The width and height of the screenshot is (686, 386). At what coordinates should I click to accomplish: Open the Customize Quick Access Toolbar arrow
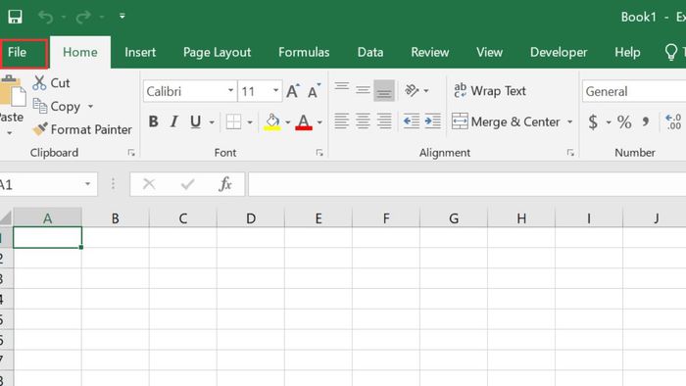pos(122,17)
